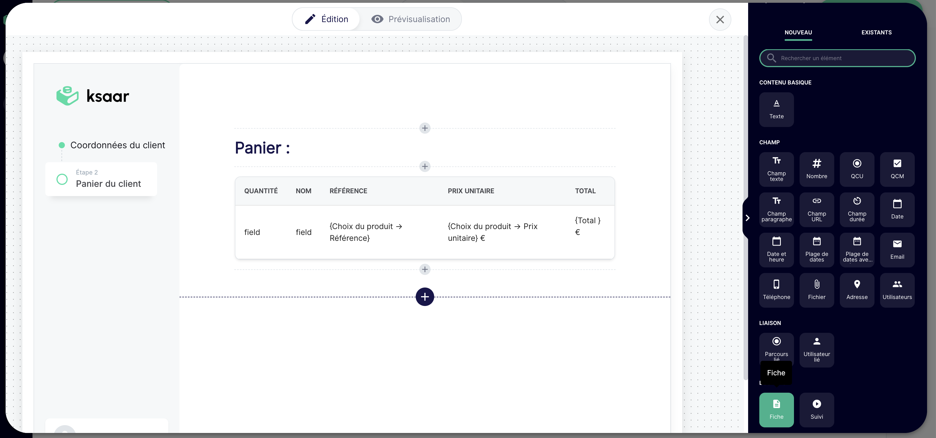Click the QUANTITÉ column header
The height and width of the screenshot is (438, 936).
pos(261,191)
